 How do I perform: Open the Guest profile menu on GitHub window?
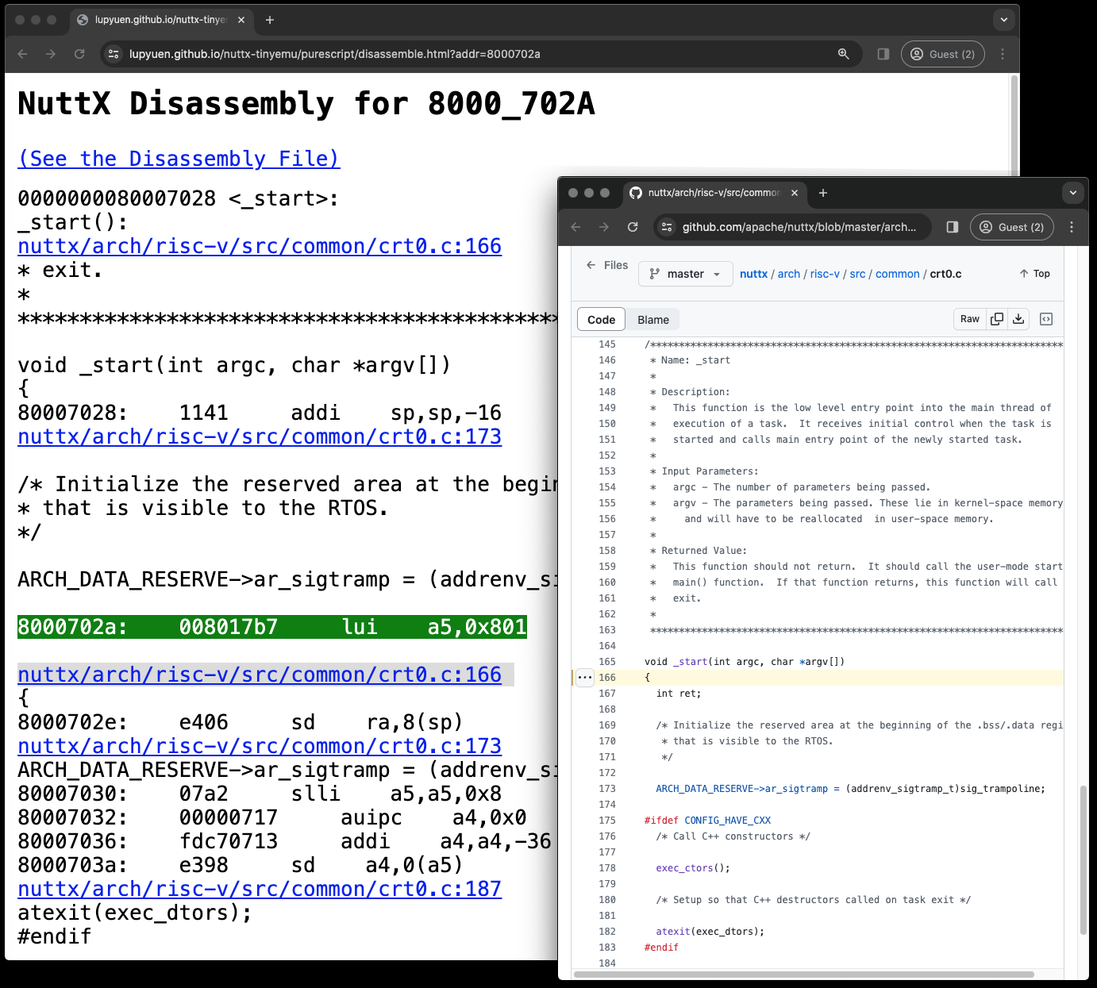(1011, 227)
